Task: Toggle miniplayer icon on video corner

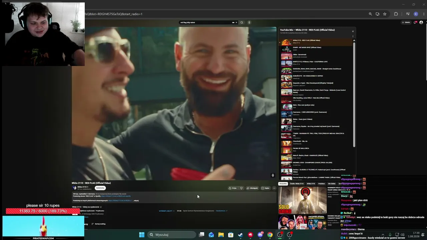Action: click(273, 175)
